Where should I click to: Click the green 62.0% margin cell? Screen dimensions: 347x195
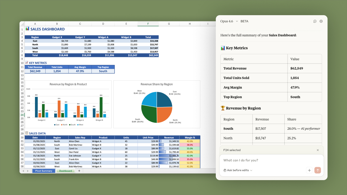[x=189, y=155]
